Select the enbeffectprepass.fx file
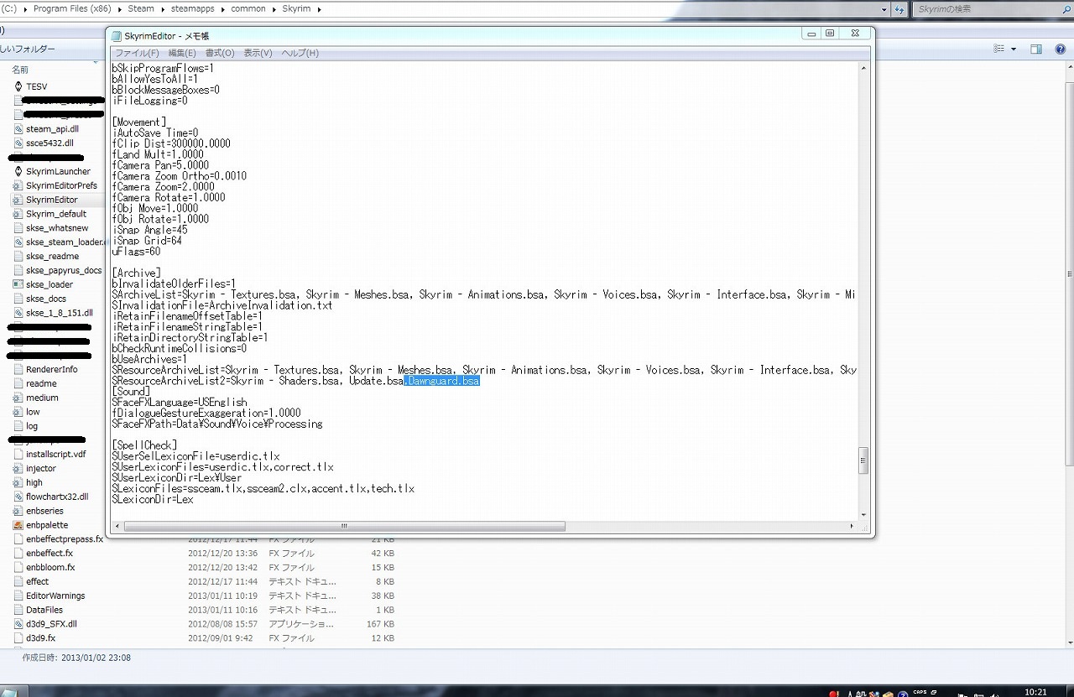The width and height of the screenshot is (1074, 697). tap(65, 539)
